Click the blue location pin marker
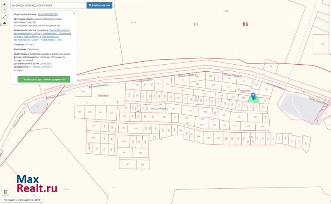The width and height of the screenshot is (331, 204). click(253, 96)
